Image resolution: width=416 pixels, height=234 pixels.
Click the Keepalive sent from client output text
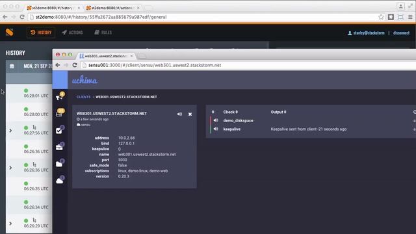click(309, 129)
